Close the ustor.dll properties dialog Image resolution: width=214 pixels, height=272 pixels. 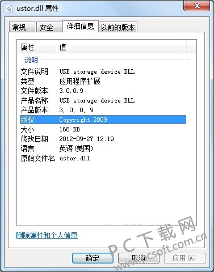tap(197, 6)
